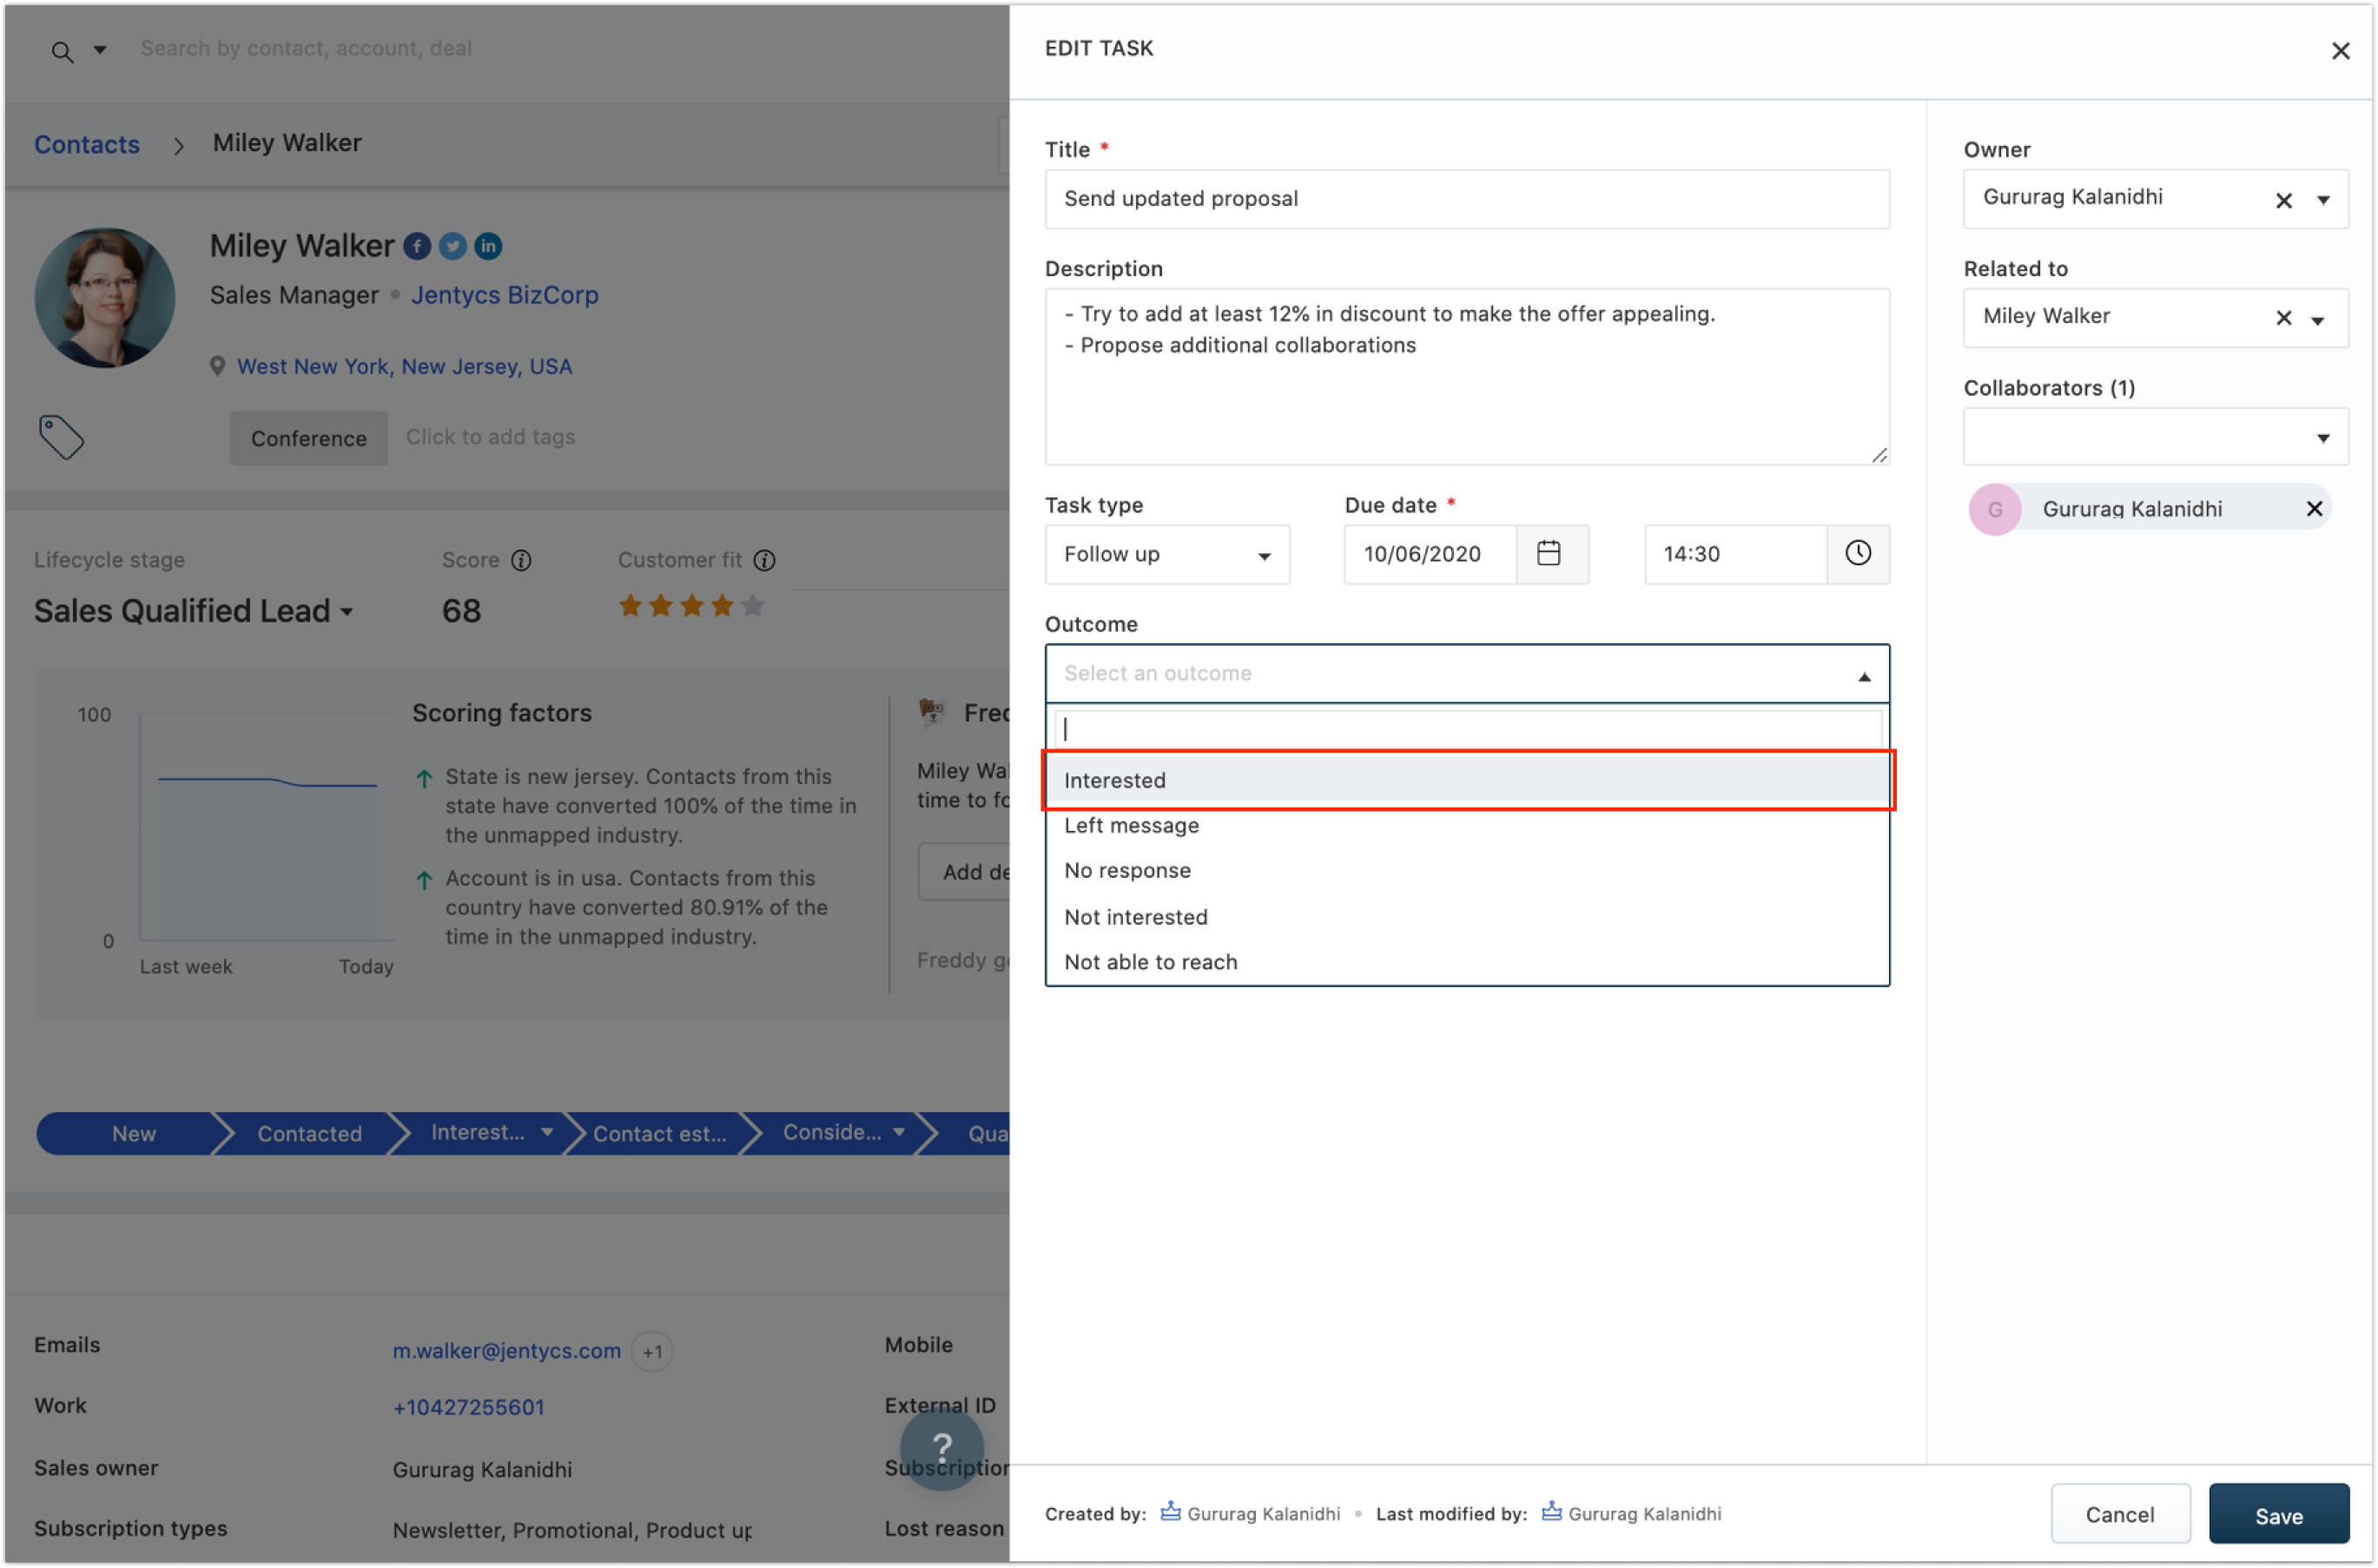Open the due date calendar picker

coord(1549,554)
